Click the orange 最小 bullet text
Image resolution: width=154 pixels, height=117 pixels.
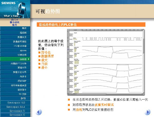(x=44, y=68)
